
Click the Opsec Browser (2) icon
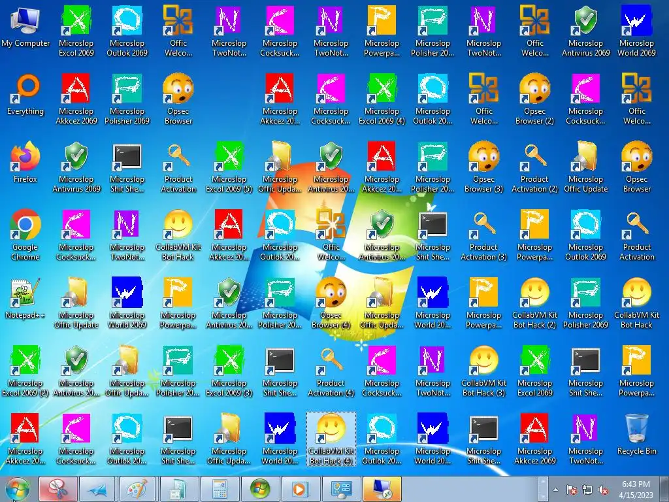(534, 99)
